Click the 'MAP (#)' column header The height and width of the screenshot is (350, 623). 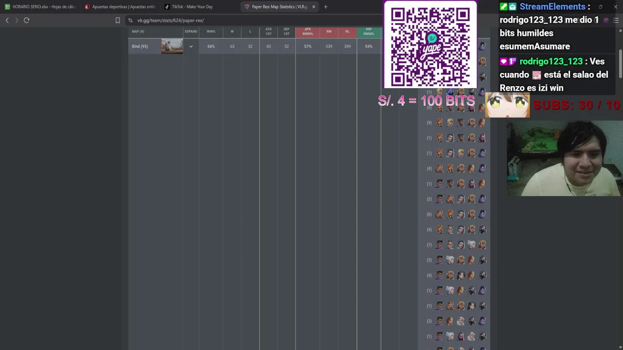[x=138, y=32]
